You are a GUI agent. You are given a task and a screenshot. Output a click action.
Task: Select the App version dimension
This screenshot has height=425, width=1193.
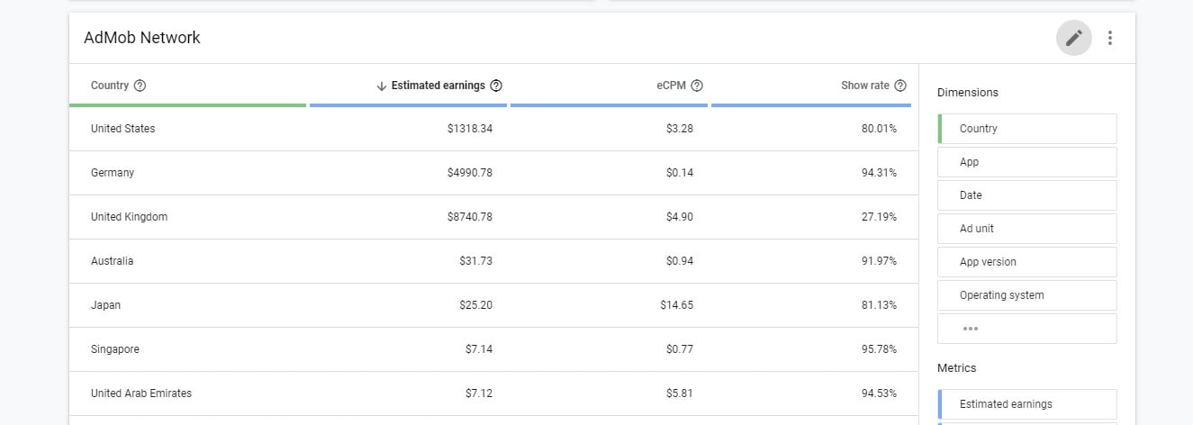pyautogui.click(x=1027, y=262)
